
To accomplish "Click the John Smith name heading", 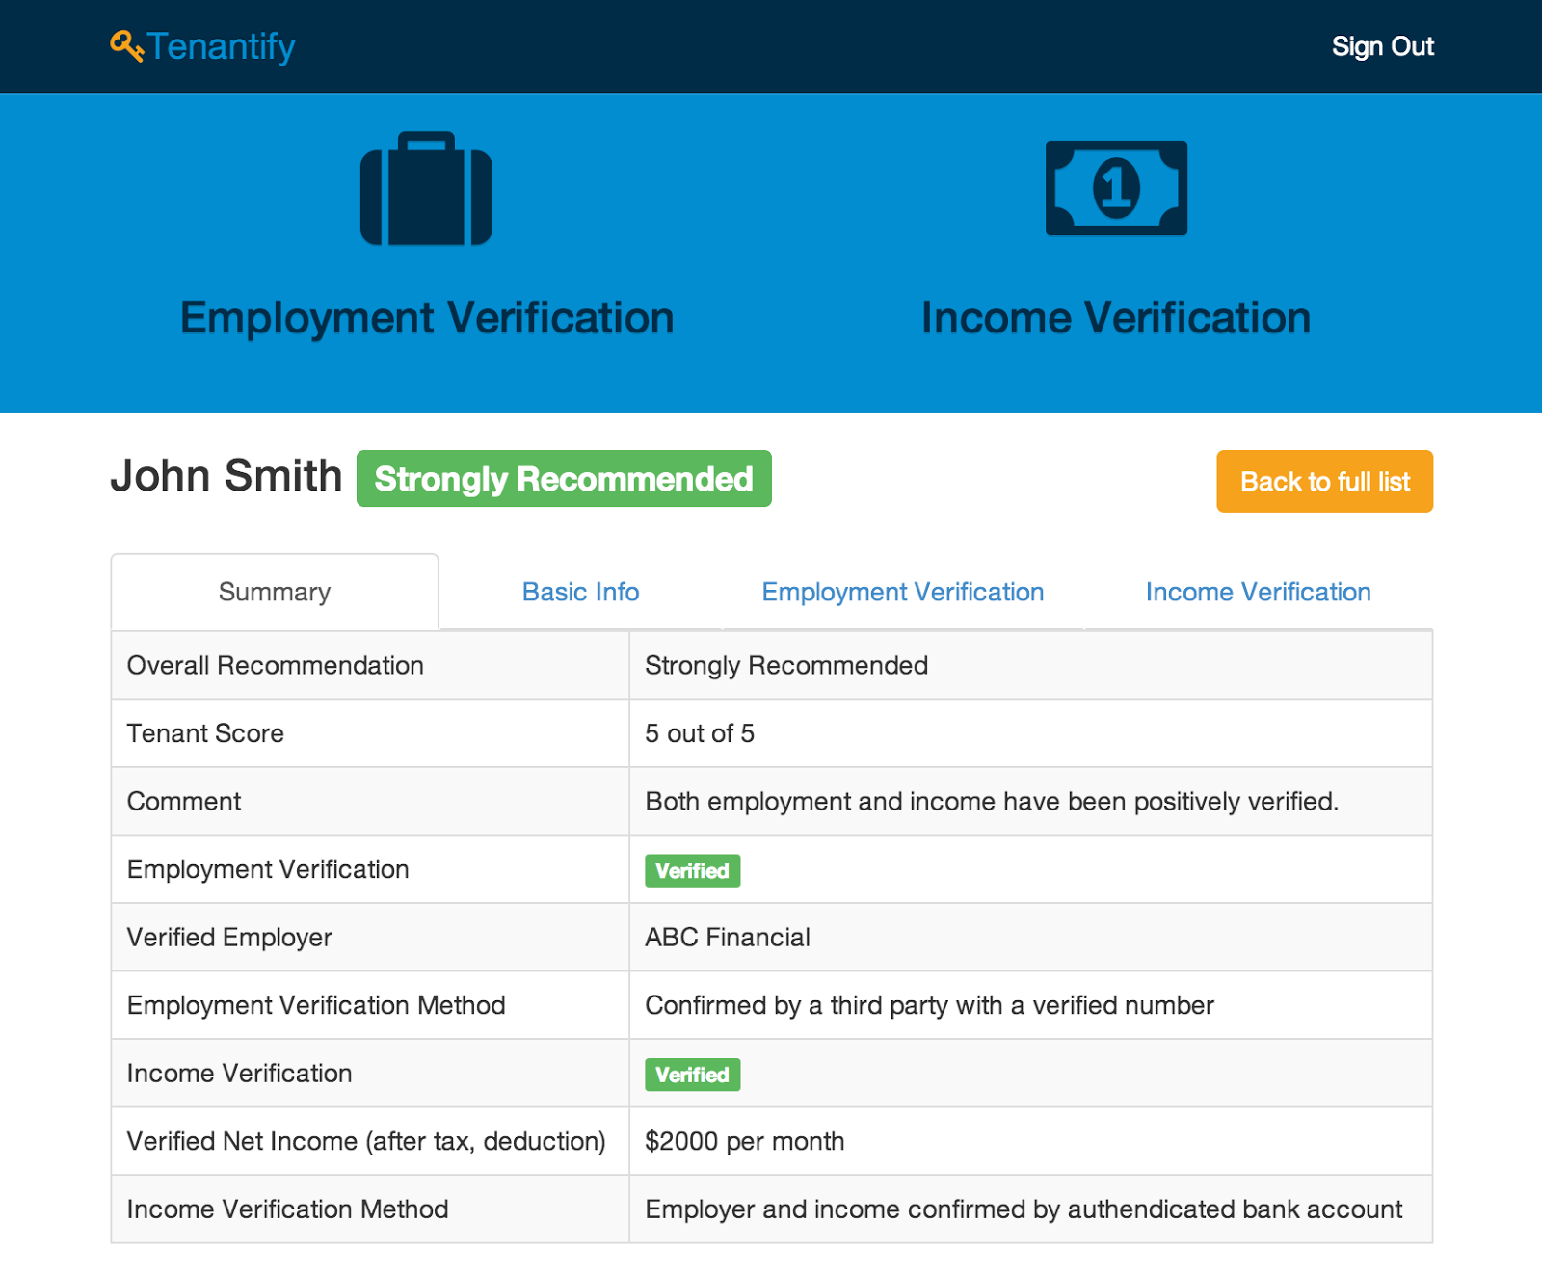I will (226, 476).
